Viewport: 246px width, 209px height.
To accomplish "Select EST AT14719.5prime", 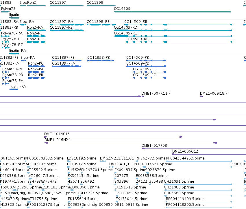I will (42, 164).
